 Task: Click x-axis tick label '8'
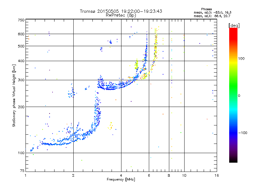point(169,175)
